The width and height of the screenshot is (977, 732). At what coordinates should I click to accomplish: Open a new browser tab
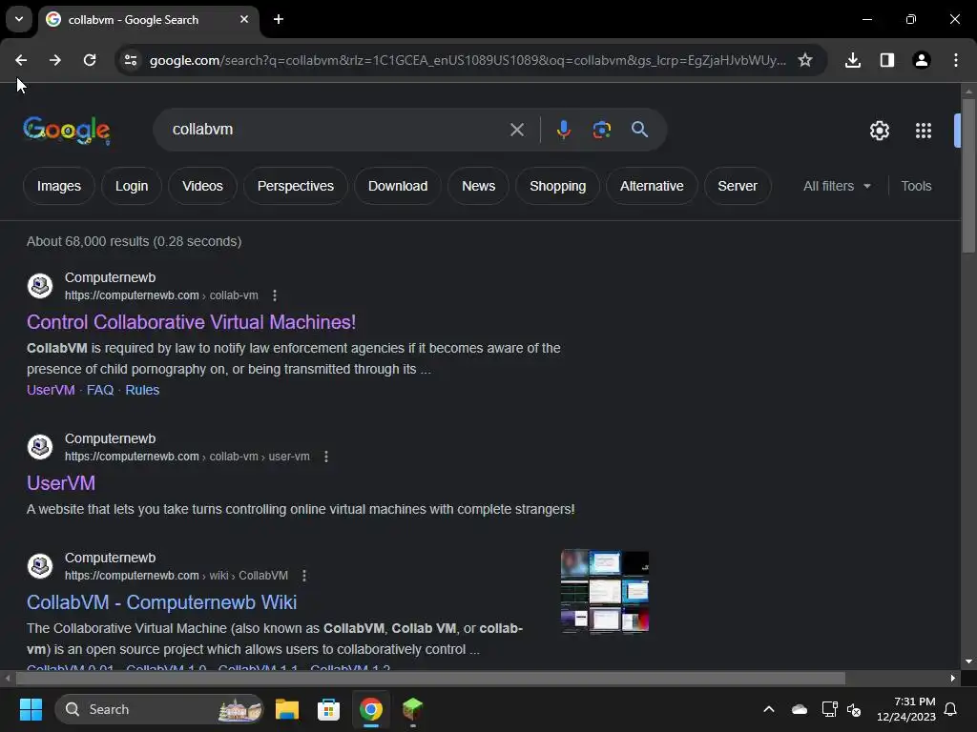[x=279, y=19]
